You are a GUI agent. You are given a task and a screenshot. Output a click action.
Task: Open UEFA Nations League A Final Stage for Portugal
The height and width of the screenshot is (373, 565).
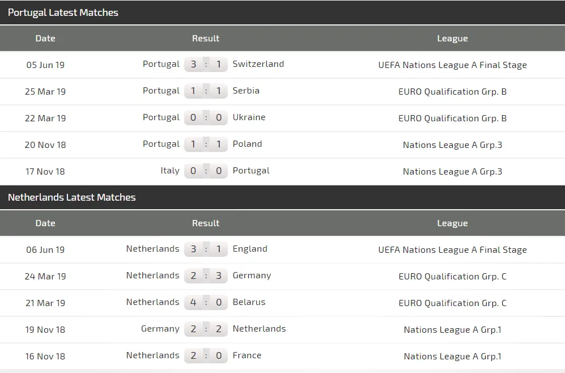452,65
